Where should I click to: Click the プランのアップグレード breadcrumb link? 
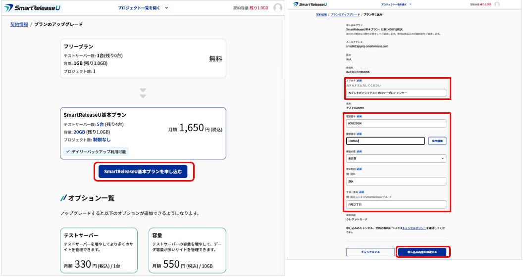point(345,15)
